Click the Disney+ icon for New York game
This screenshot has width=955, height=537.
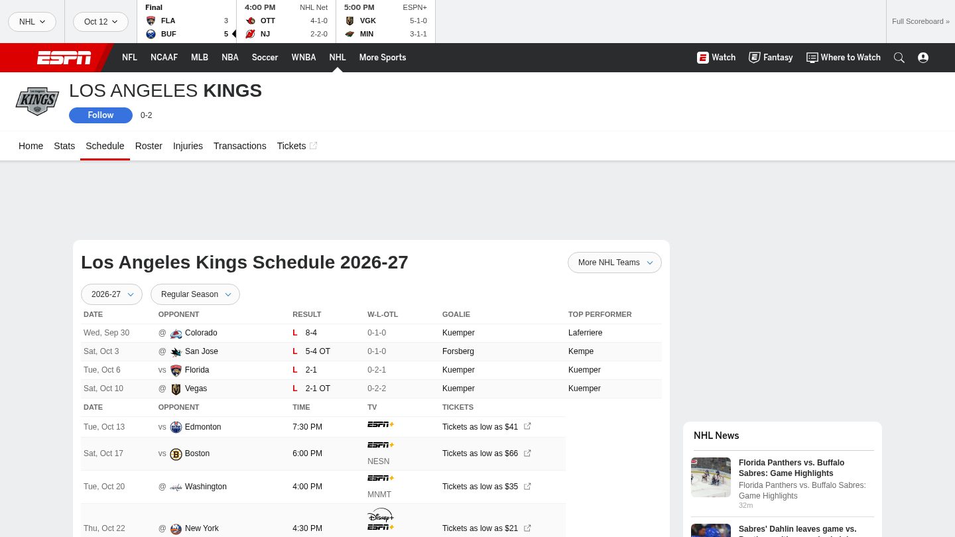point(381,515)
